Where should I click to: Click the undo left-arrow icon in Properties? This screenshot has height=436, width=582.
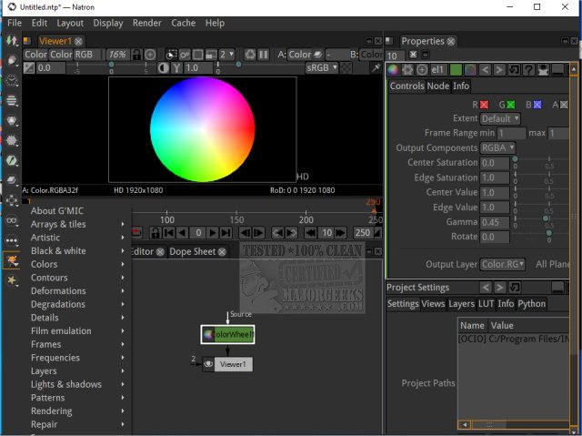[x=485, y=69]
